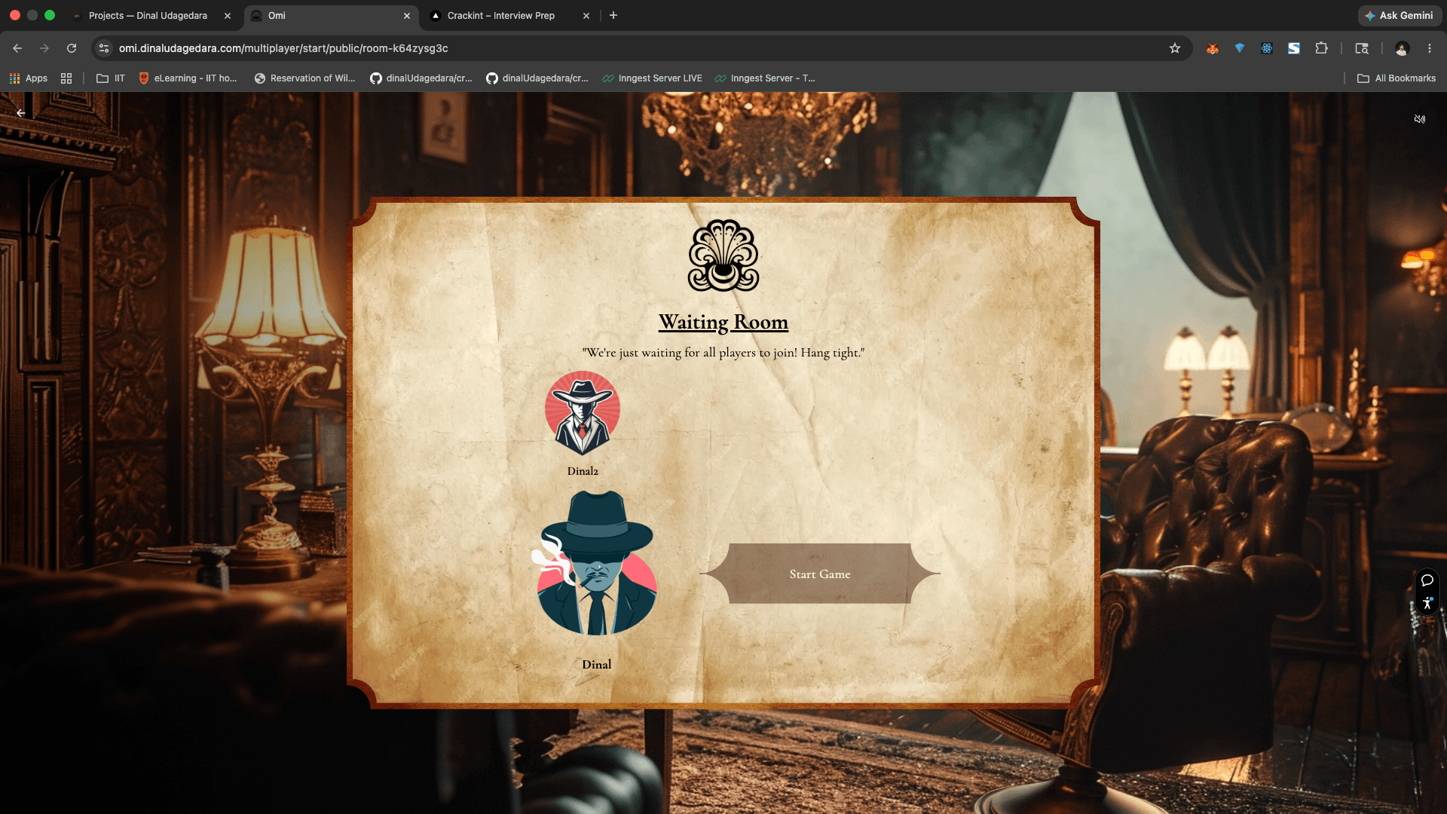Click the Waiting Room heading

723,322
